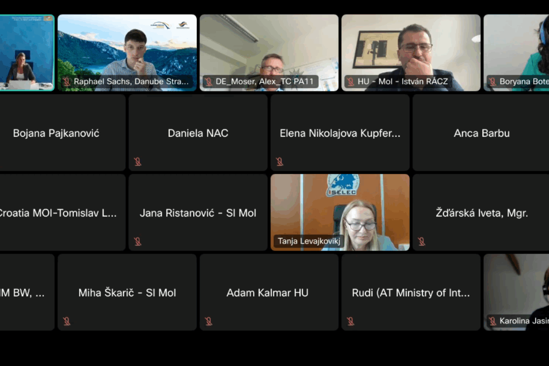Viewport: 549px width, 366px height.
Task: Select the highlighted active speaker video
Action: pyautogui.click(x=27, y=52)
